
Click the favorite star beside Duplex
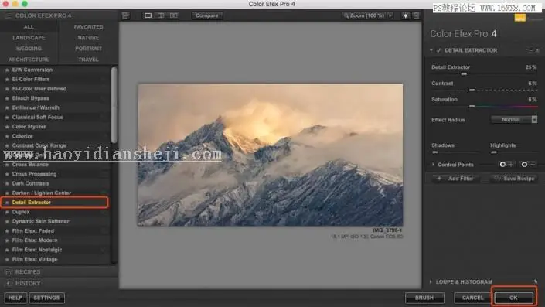(x=7, y=212)
